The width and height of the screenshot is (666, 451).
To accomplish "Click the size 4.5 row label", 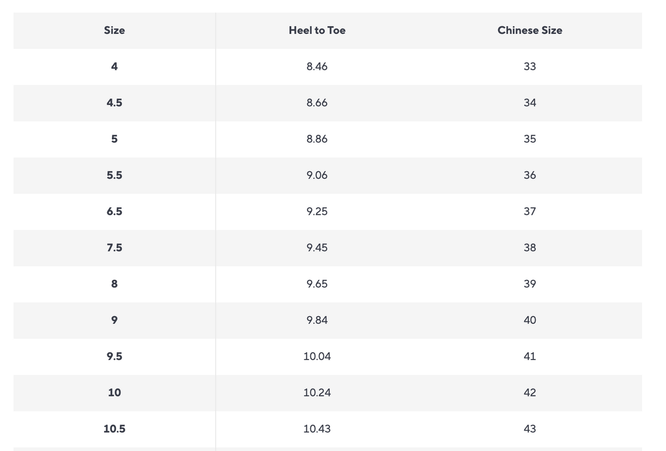I will coord(114,103).
